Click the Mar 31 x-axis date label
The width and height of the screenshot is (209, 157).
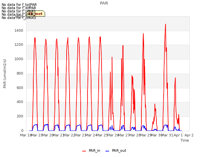[168, 135]
